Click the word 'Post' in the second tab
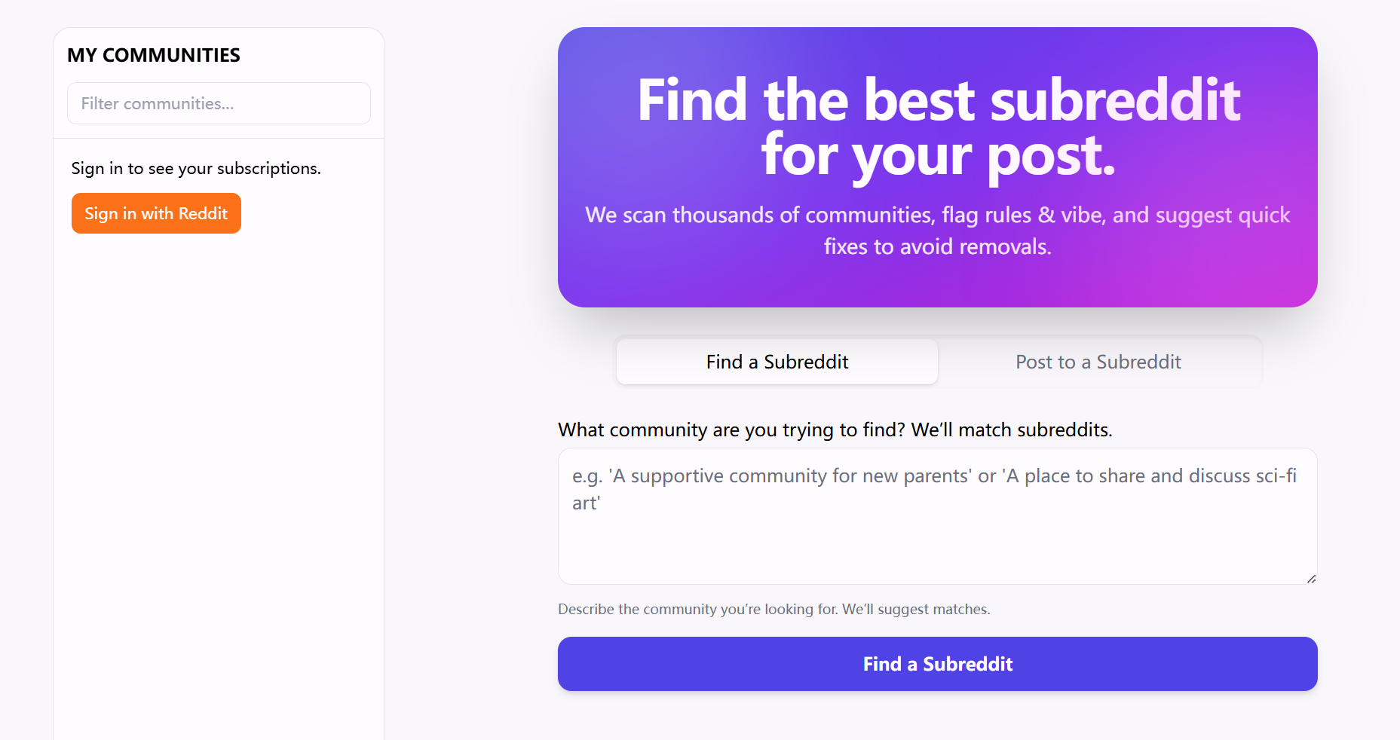 pyautogui.click(x=1034, y=362)
